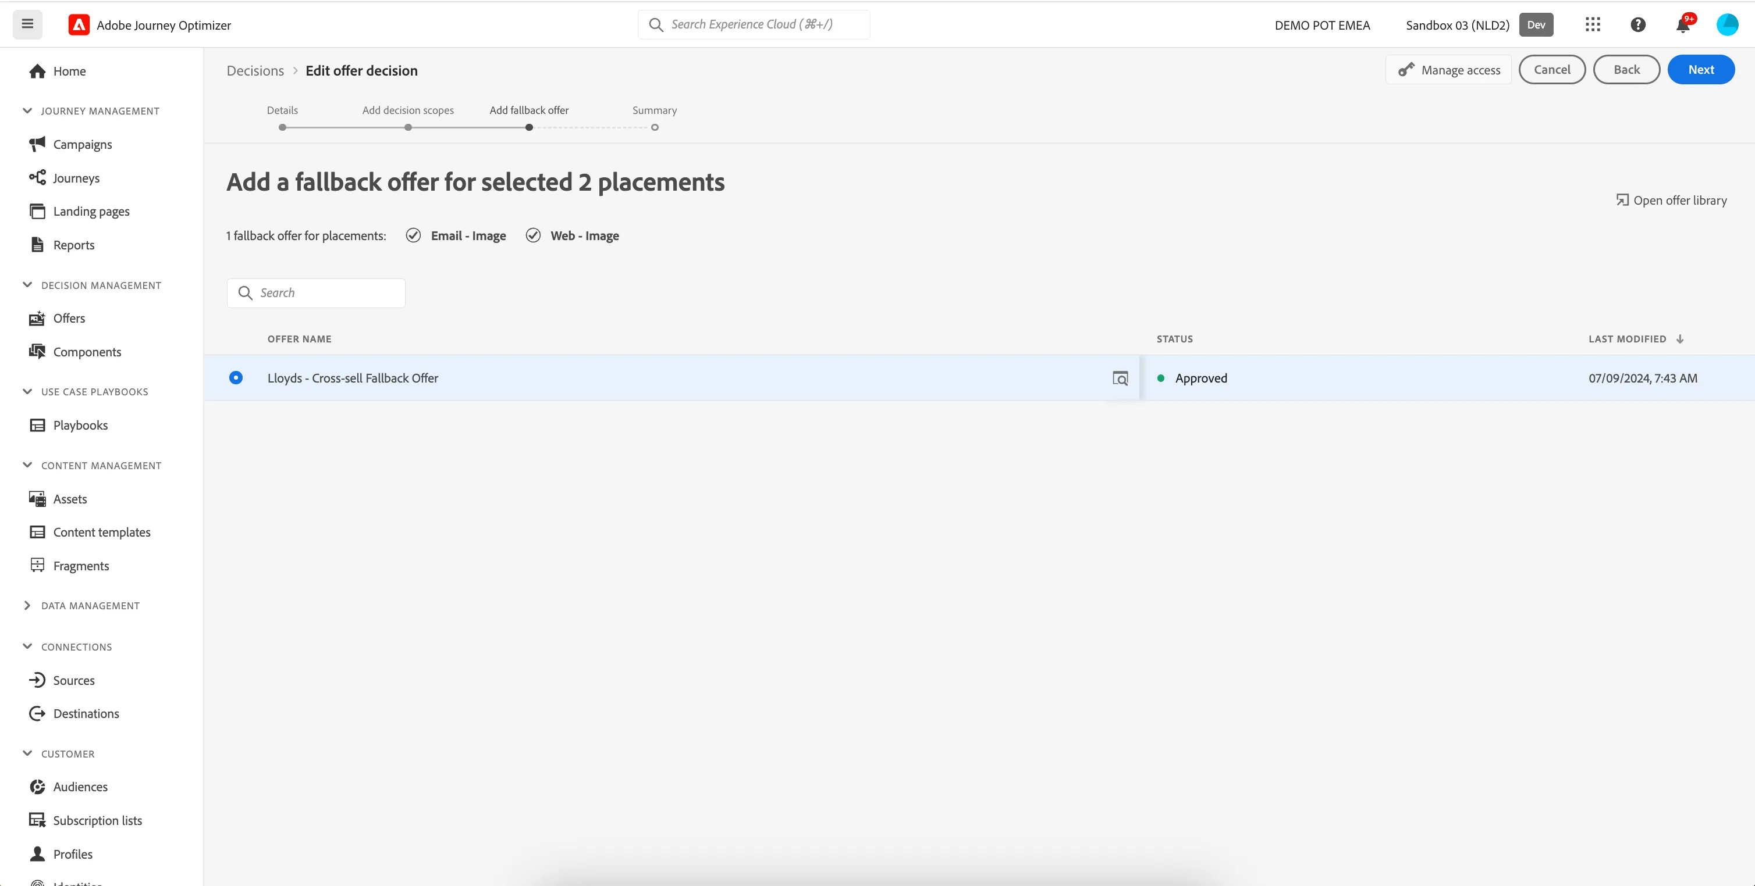Screen dimensions: 1755x886
Task: Open the help question mark icon
Action: (x=1638, y=24)
